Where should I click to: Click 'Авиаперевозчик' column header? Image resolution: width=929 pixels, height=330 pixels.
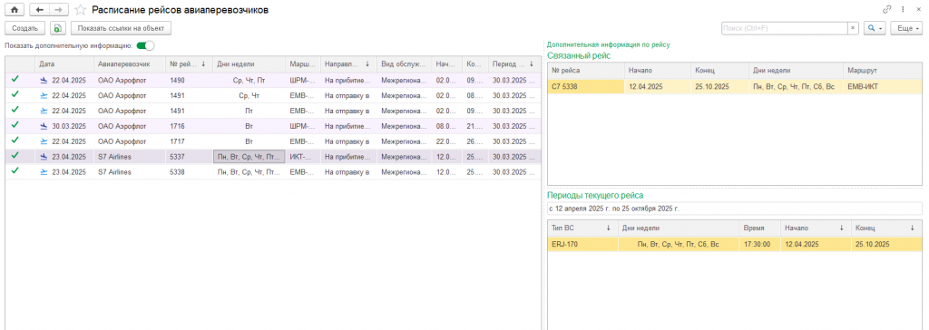(130, 63)
